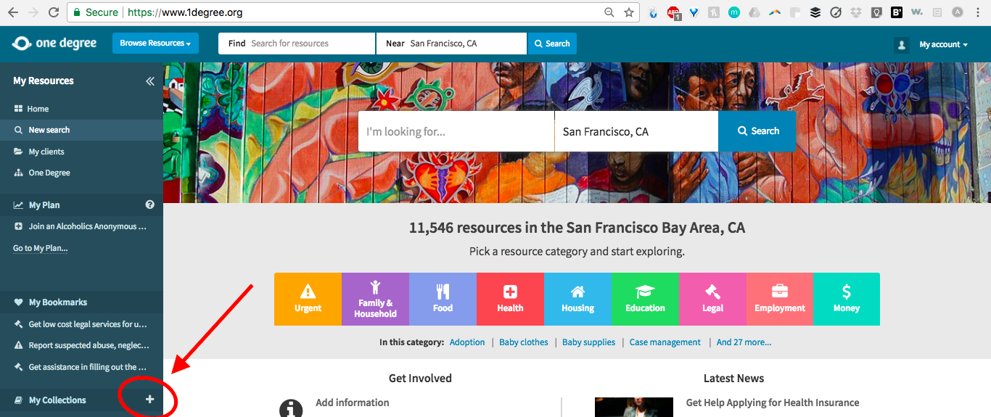Open the Dropbox browser extension
Image resolution: width=991 pixels, height=417 pixels.
(x=856, y=12)
